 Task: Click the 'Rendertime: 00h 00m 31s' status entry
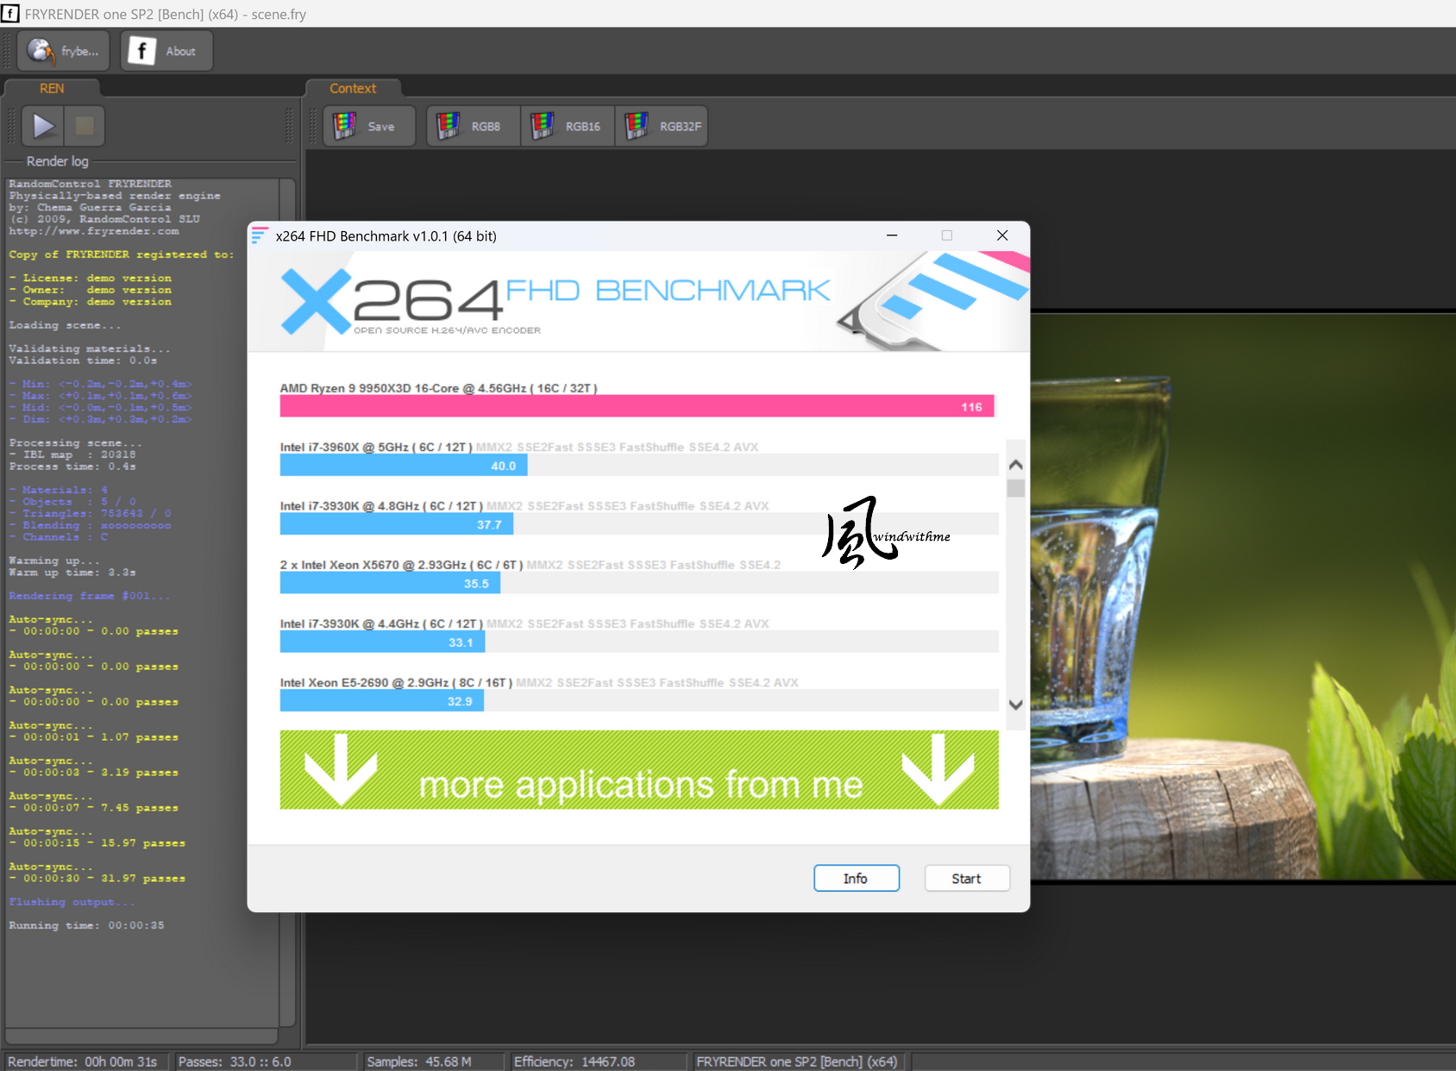[x=83, y=1062]
